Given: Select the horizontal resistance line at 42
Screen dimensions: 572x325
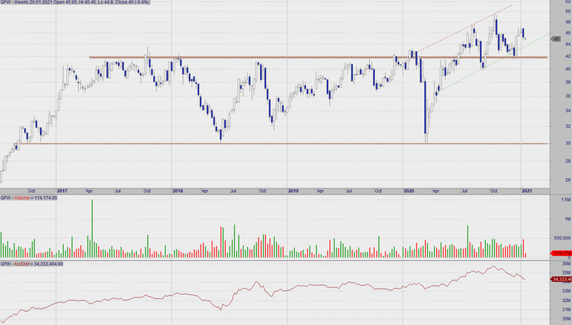Looking at the screenshot, I should click(x=279, y=58).
